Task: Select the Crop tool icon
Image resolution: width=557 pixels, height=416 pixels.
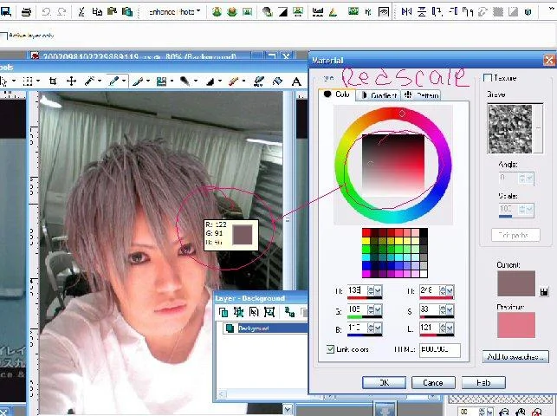Action: pyautogui.click(x=53, y=81)
